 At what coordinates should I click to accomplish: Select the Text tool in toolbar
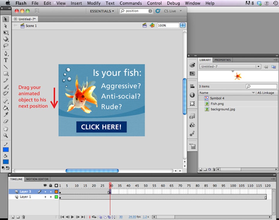point(6,60)
